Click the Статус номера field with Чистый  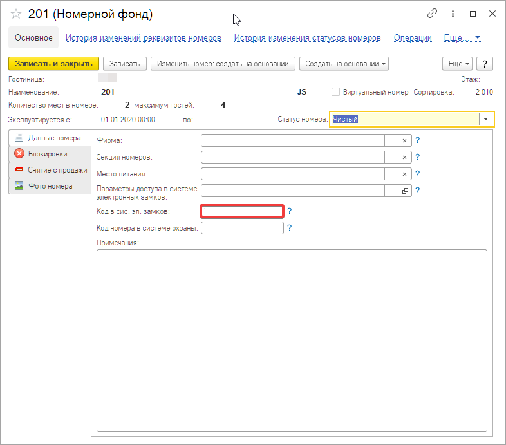406,119
